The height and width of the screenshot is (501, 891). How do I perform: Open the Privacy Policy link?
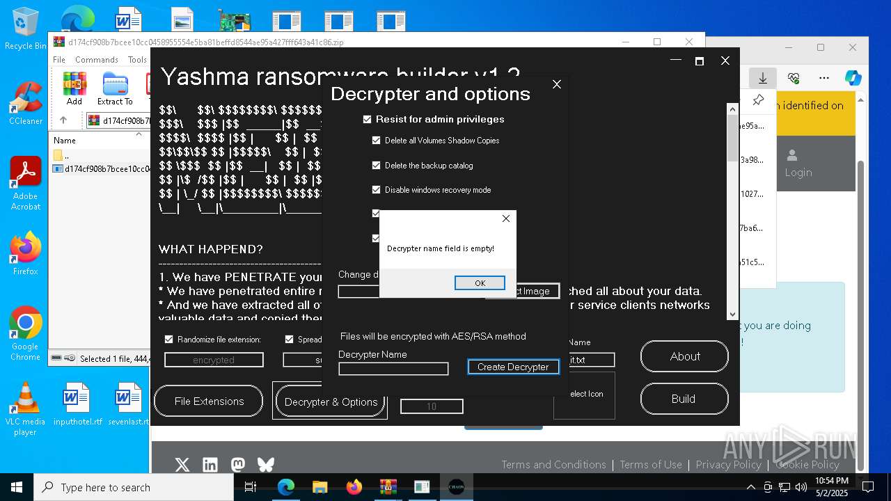(728, 465)
